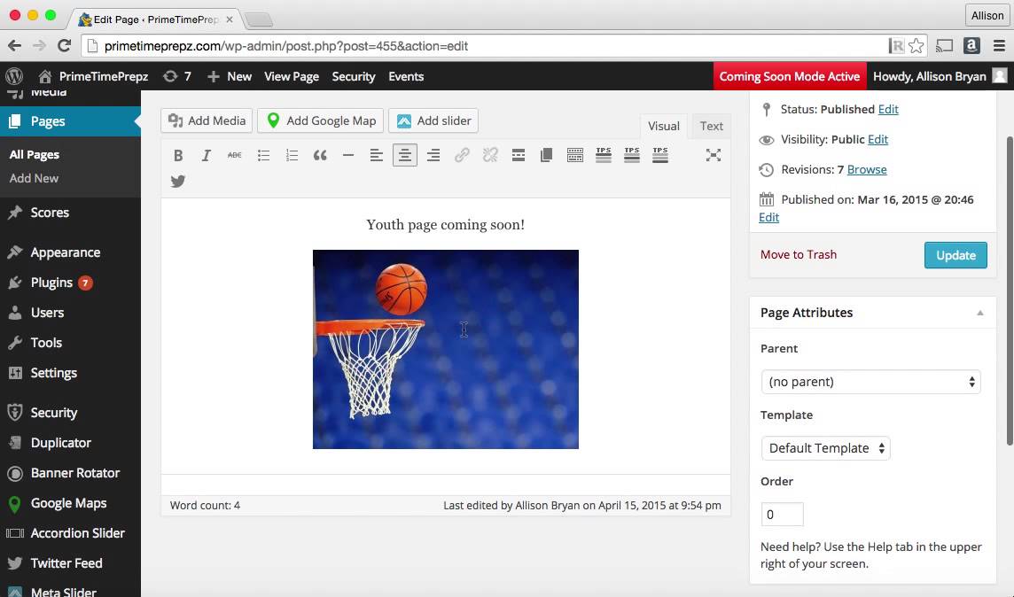Open All Pages submenu
Image resolution: width=1014 pixels, height=597 pixels.
click(35, 154)
